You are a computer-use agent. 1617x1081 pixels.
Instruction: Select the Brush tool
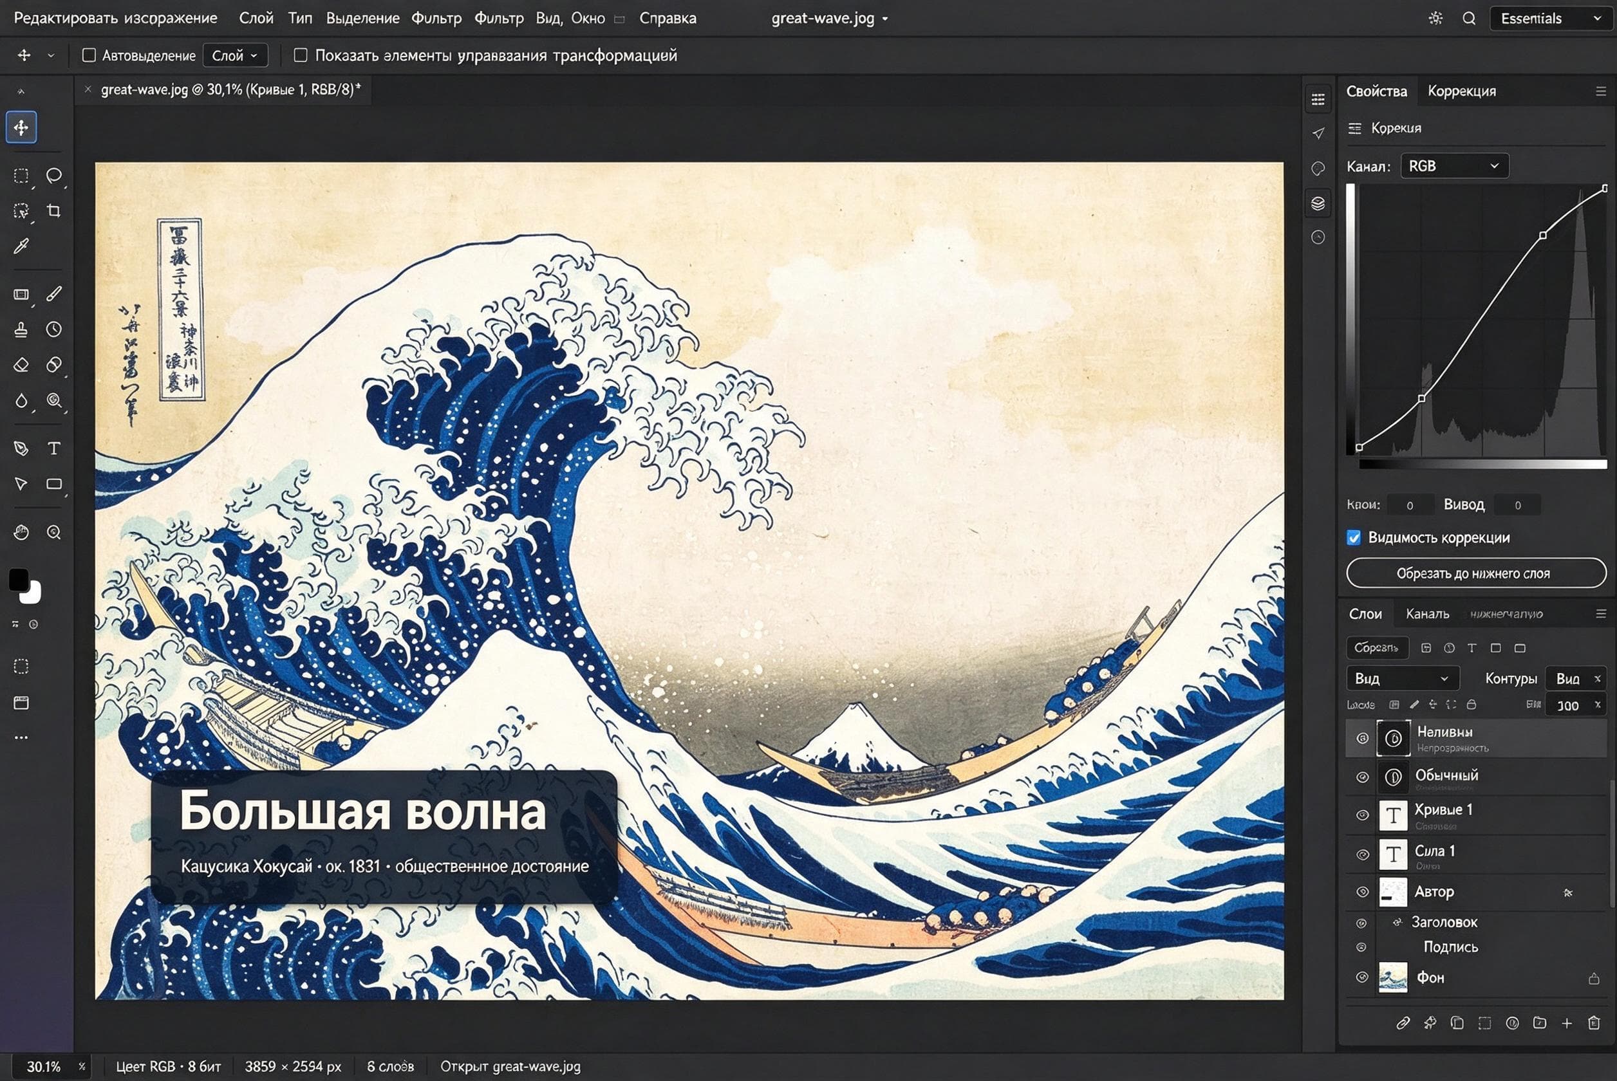[54, 293]
